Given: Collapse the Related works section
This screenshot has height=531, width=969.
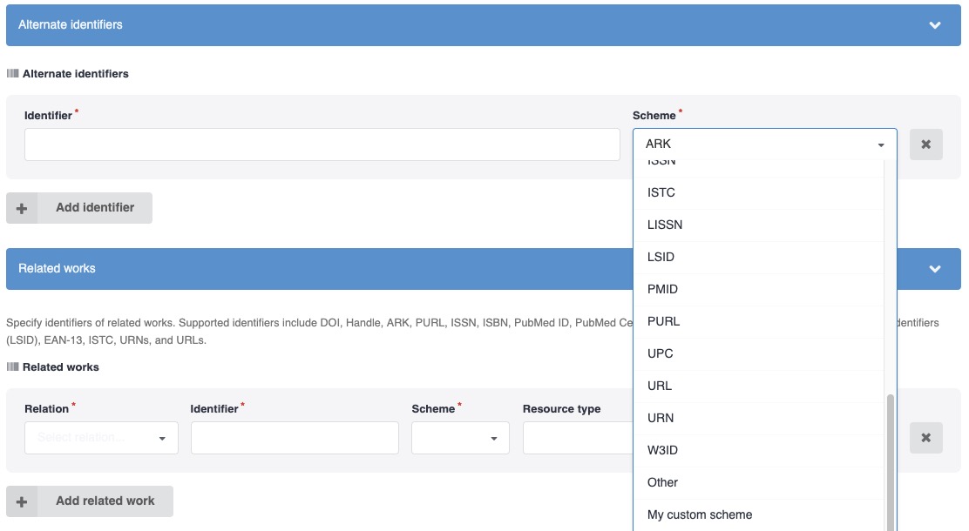Looking at the screenshot, I should (x=934, y=269).
